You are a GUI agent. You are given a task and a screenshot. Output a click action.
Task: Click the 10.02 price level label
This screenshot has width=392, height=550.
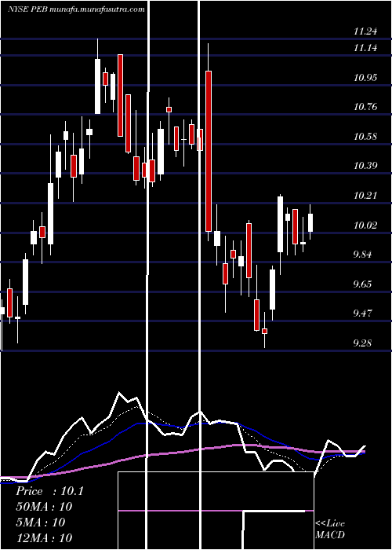coord(365,225)
